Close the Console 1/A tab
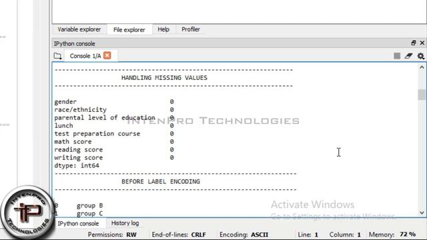Image resolution: width=427 pixels, height=240 pixels. pyautogui.click(x=107, y=55)
